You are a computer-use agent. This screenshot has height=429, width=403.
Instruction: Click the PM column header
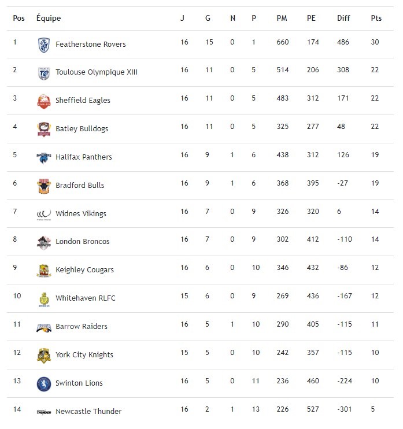(282, 18)
